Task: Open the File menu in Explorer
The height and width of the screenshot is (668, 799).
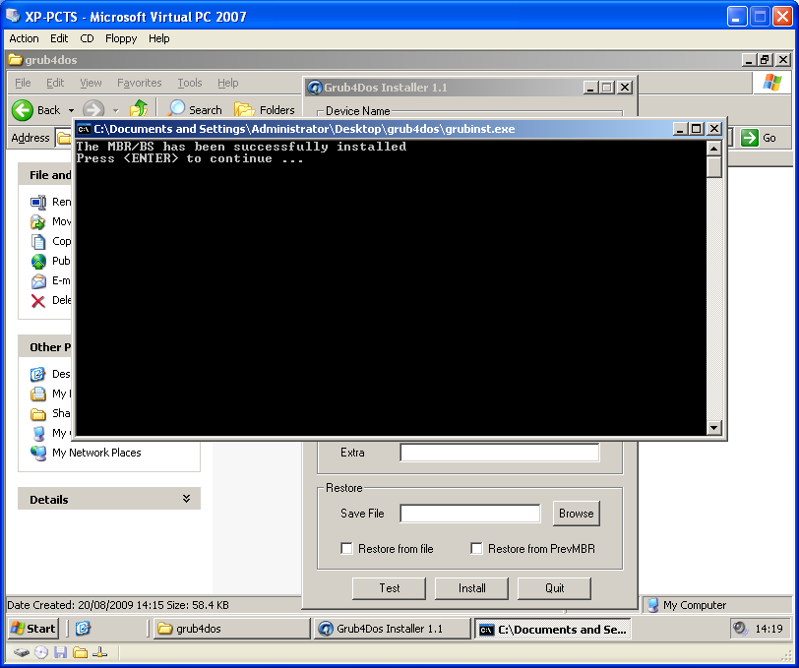Action: pyautogui.click(x=23, y=83)
